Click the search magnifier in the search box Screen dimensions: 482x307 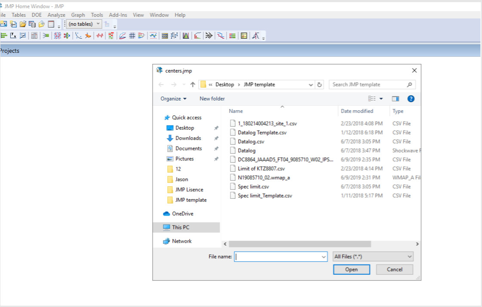(x=409, y=84)
